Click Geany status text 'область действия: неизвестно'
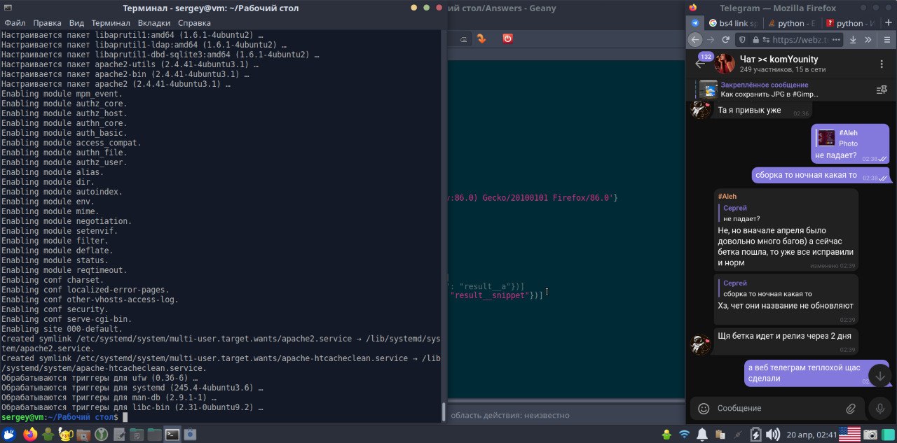The image size is (897, 443). pos(509,415)
